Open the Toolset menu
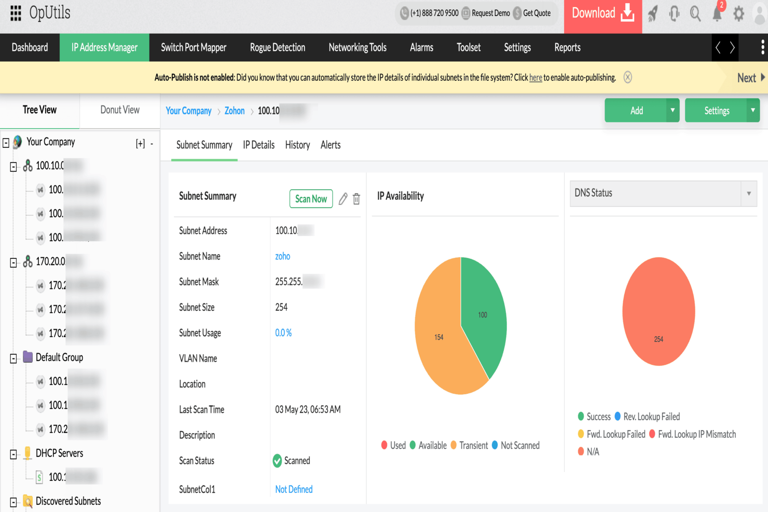768x512 pixels. pos(469,48)
